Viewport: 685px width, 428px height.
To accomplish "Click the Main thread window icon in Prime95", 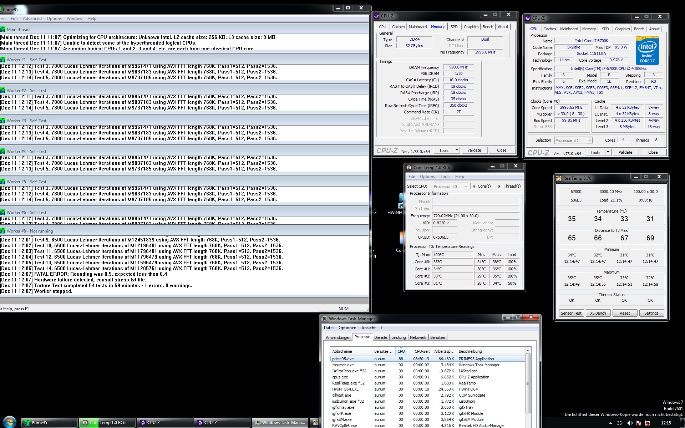I will [2, 30].
